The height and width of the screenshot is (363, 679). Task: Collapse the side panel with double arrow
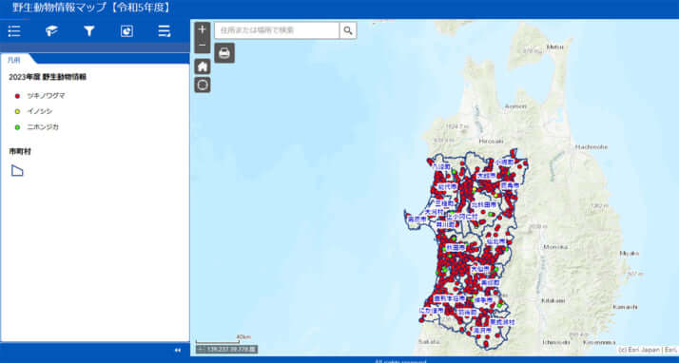pos(178,350)
